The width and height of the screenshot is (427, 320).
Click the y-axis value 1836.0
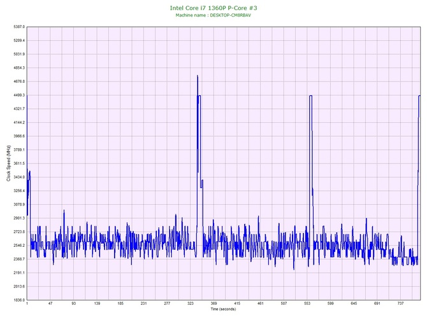click(19, 300)
